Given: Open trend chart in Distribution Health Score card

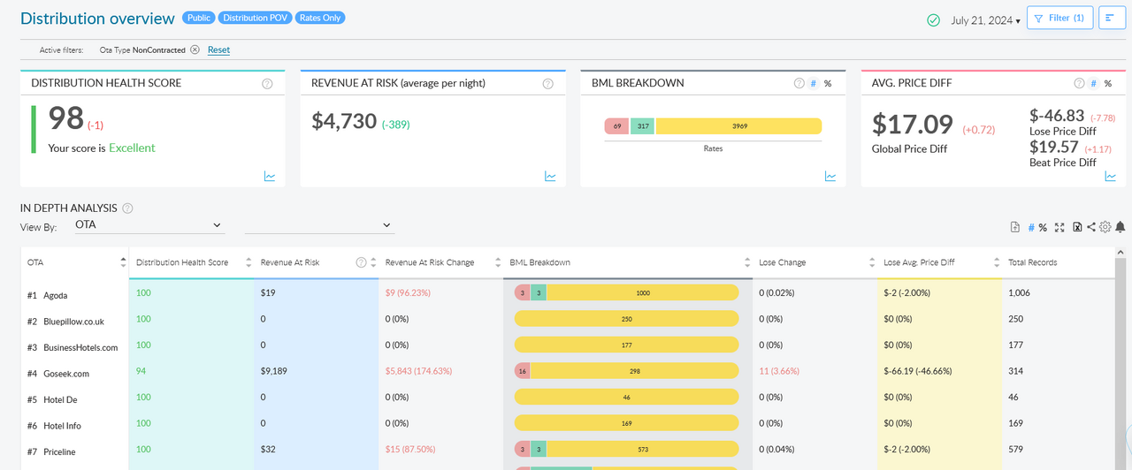Looking at the screenshot, I should tap(270, 177).
